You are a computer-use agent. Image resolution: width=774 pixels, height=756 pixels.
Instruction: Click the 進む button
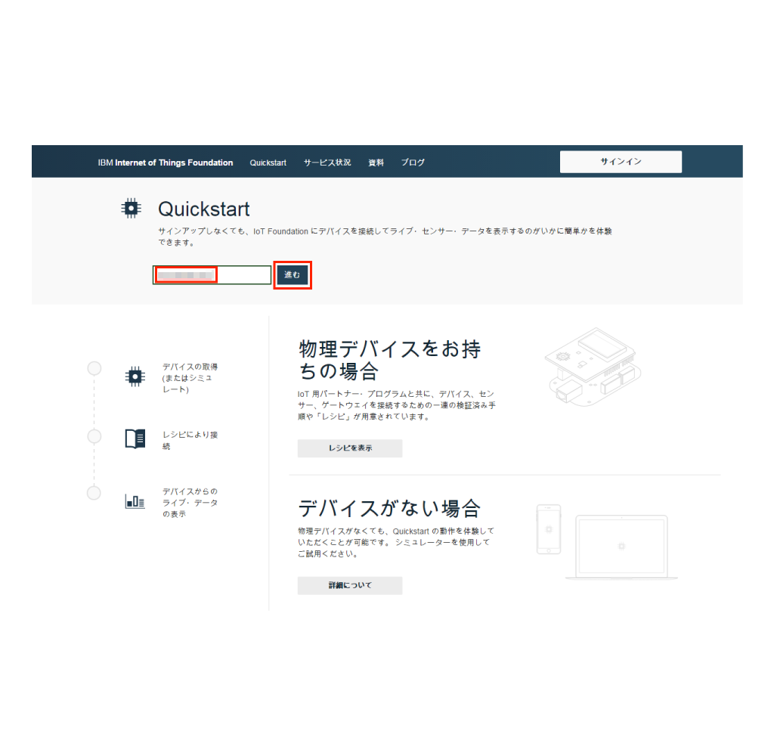293,274
